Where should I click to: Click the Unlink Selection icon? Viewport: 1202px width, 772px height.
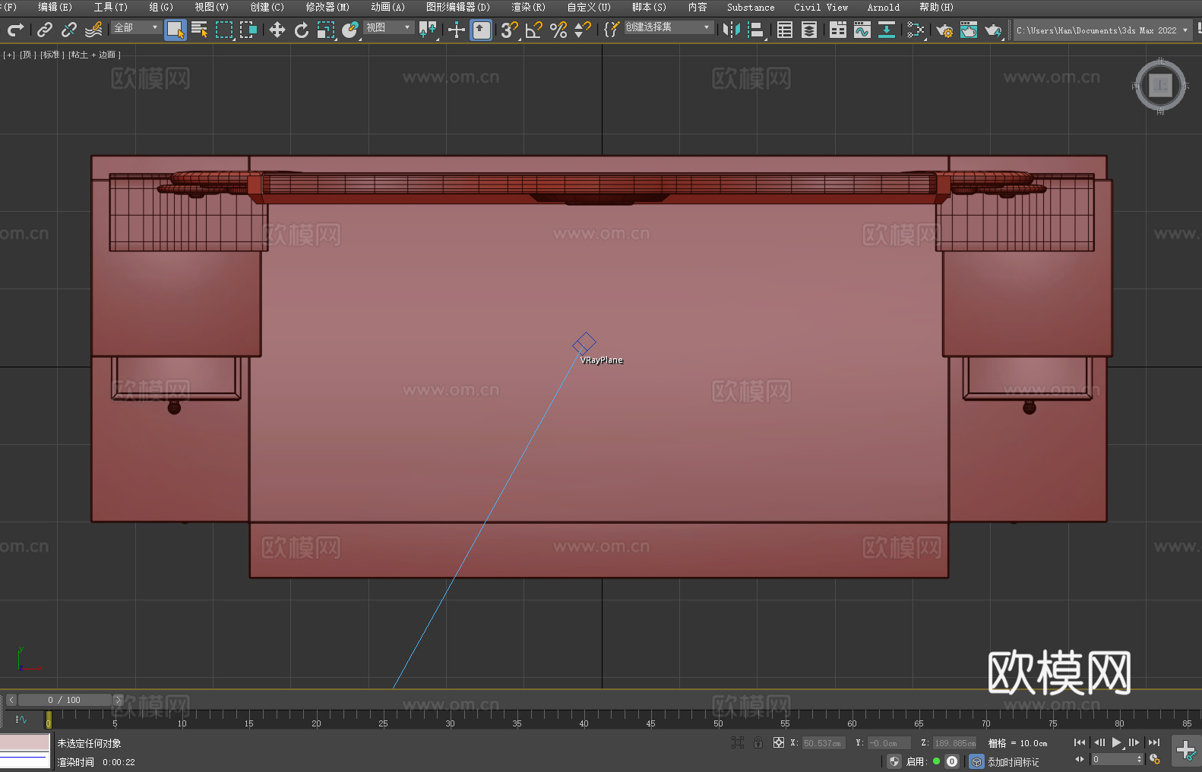[x=69, y=30]
